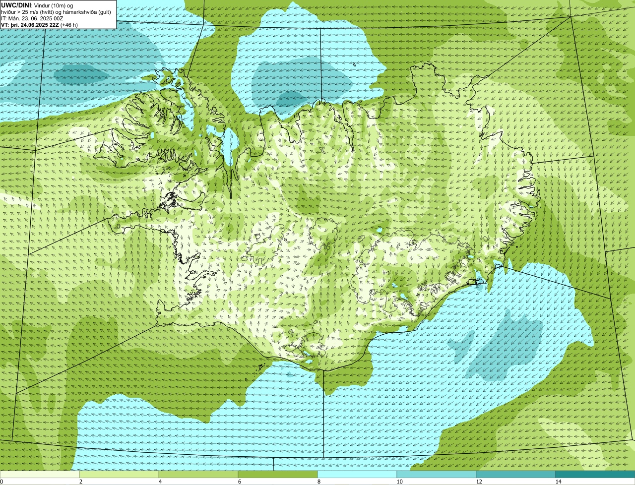Select the line "hviður > 25 m/s (hvítt) og hámarkshviða (gult)"

point(56,11)
